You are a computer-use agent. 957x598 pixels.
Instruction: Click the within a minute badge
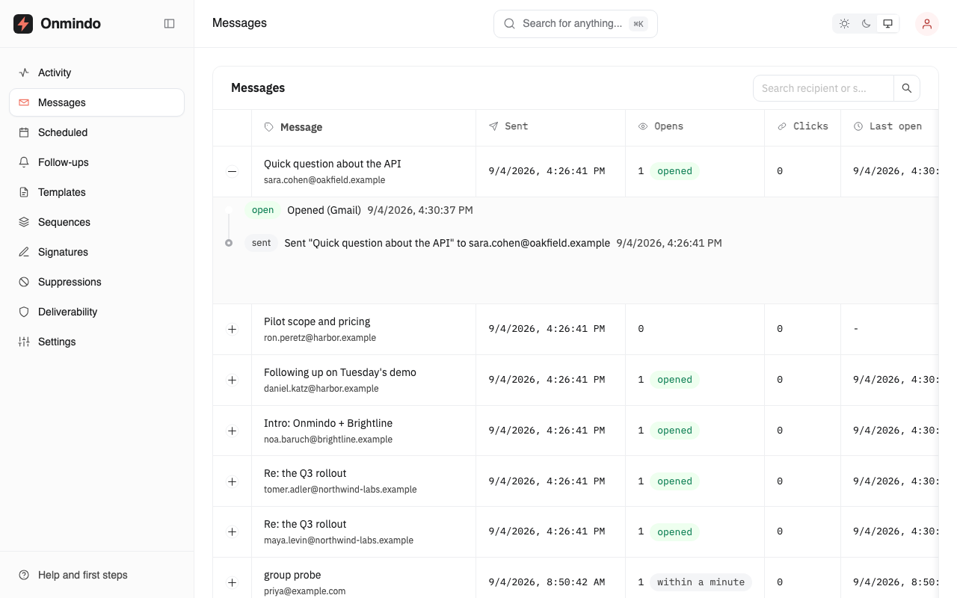701,582
